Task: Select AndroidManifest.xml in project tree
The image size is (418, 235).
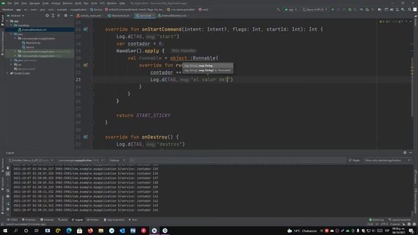Action: (x=34, y=29)
